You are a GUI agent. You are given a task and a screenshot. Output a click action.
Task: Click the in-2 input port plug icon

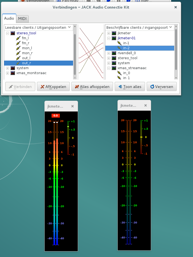point(119,48)
